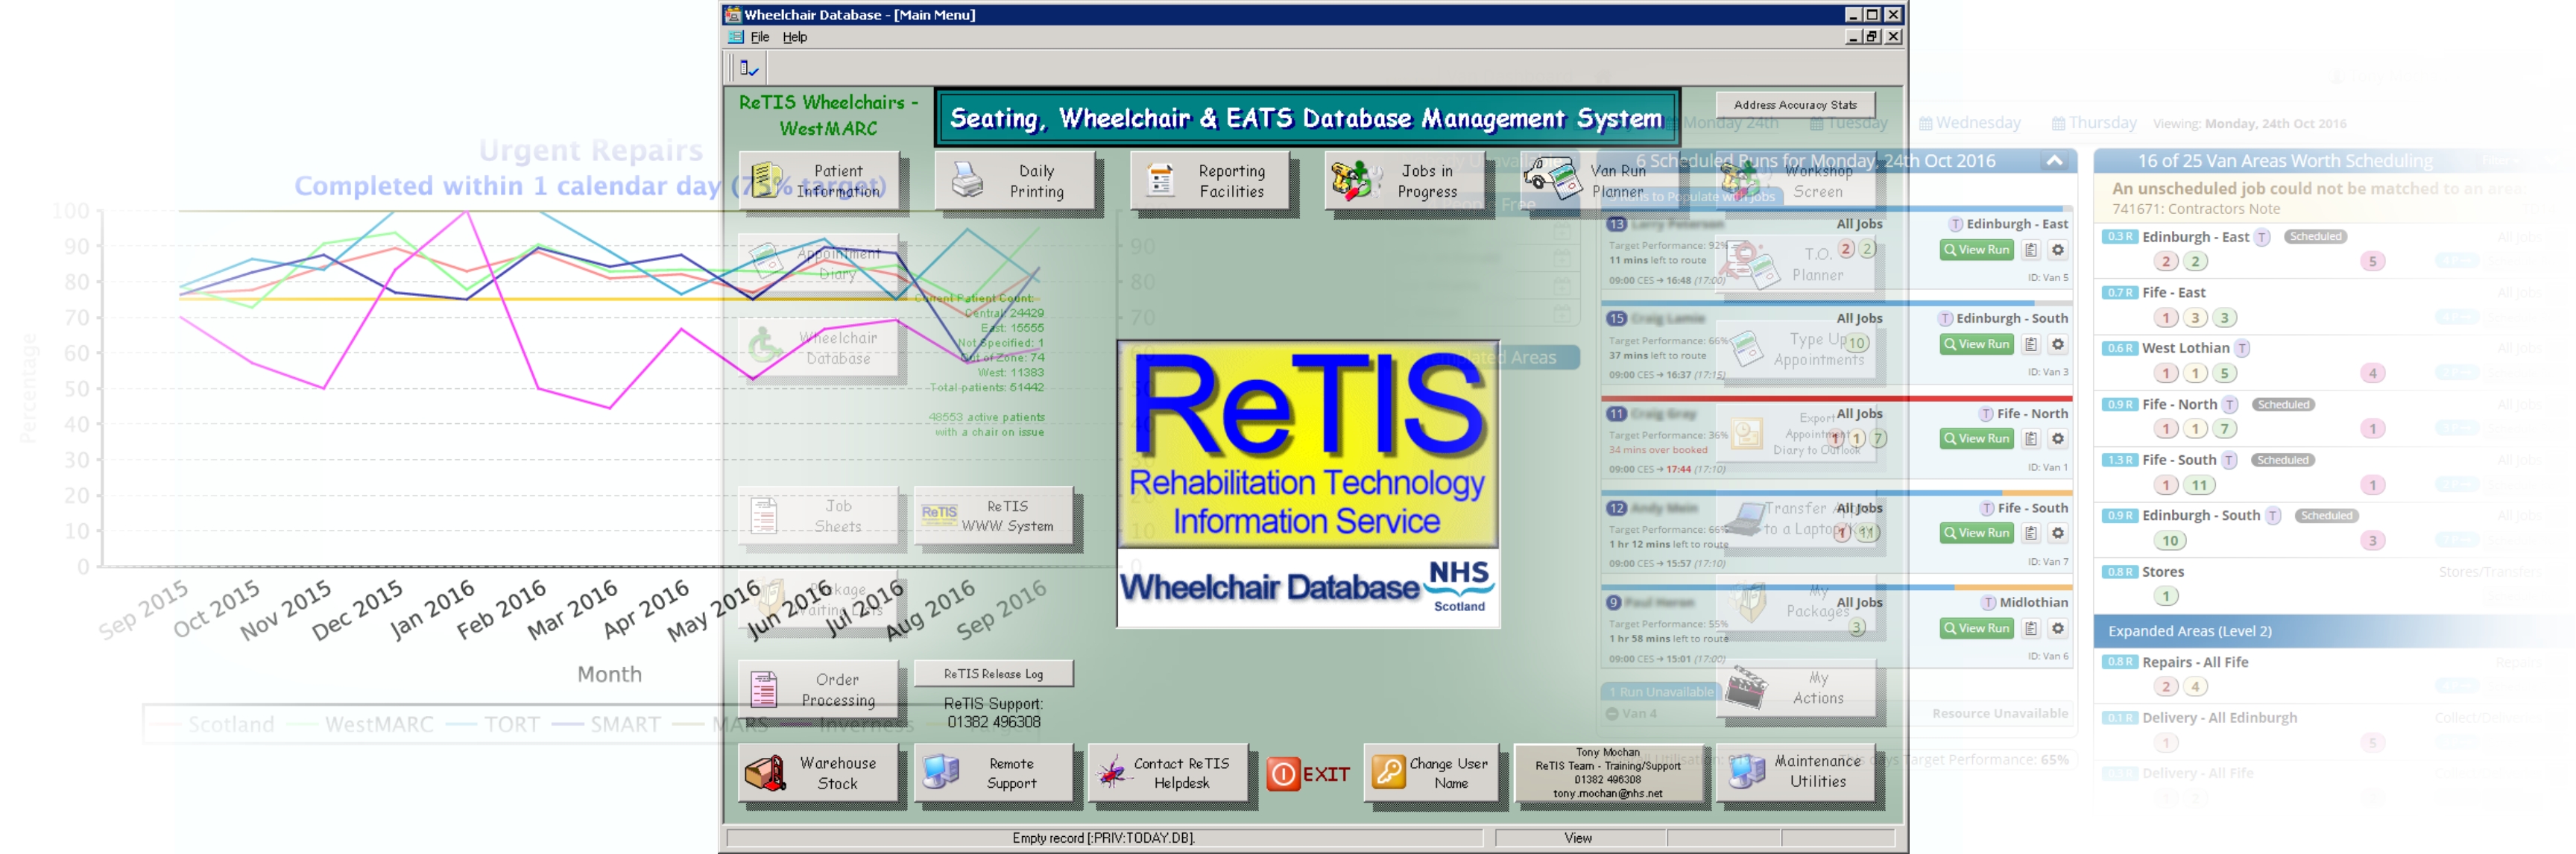The width and height of the screenshot is (2576, 854).
Task: Open the ReTIS Release Log
Action: (x=993, y=674)
